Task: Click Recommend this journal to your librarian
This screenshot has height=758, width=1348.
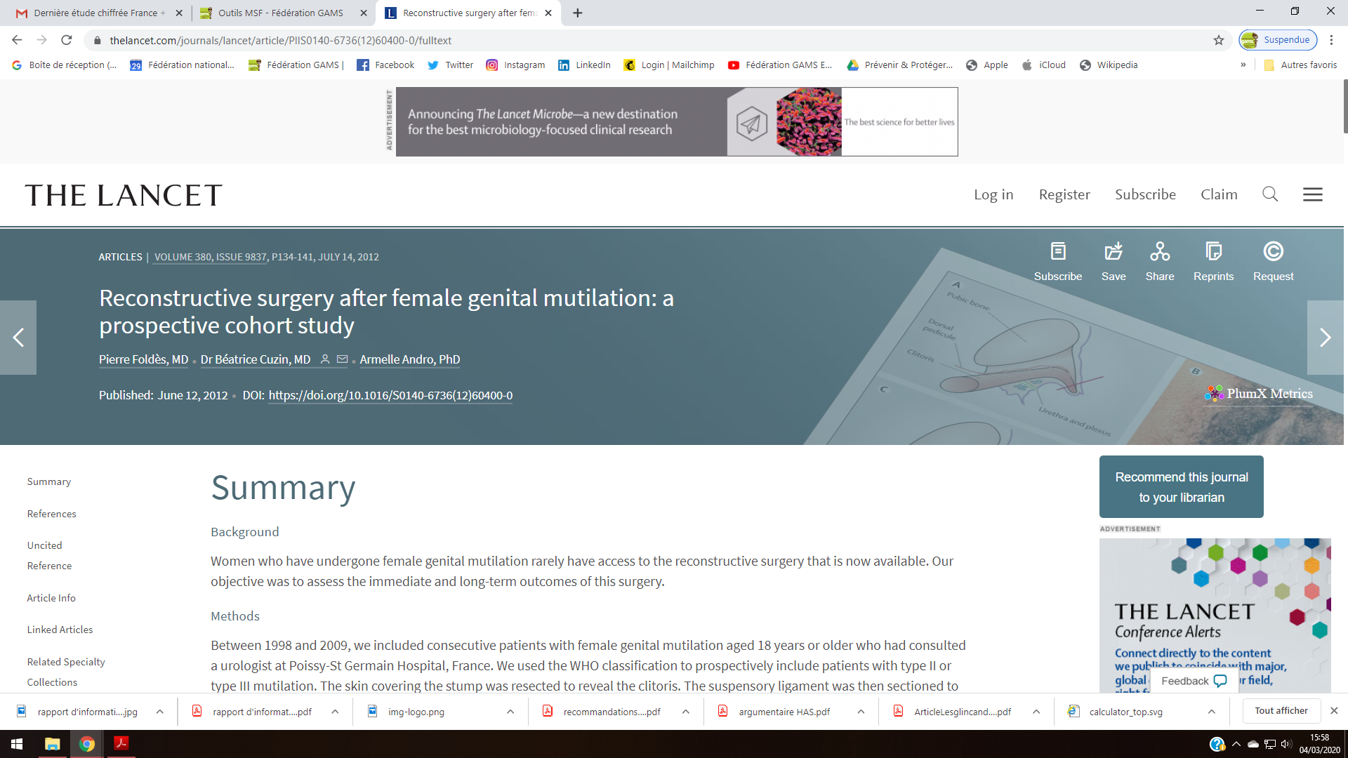Action: (1181, 486)
